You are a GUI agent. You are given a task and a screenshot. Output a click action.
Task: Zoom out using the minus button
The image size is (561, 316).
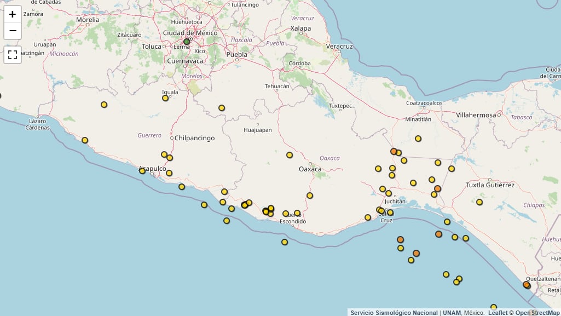point(12,31)
